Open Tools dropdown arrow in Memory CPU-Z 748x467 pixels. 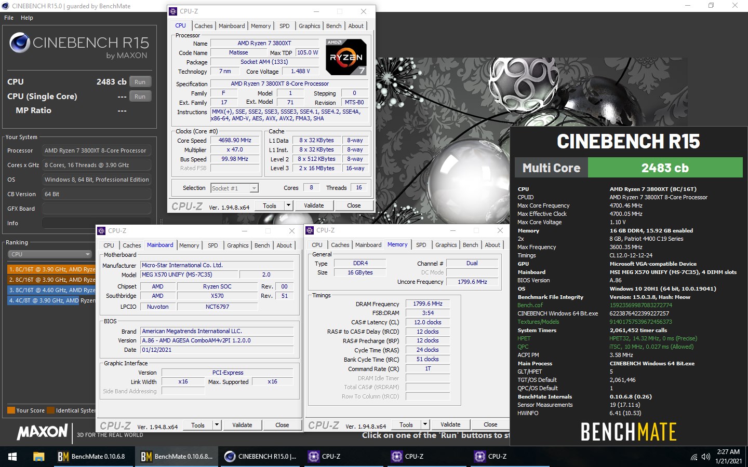[x=425, y=424]
